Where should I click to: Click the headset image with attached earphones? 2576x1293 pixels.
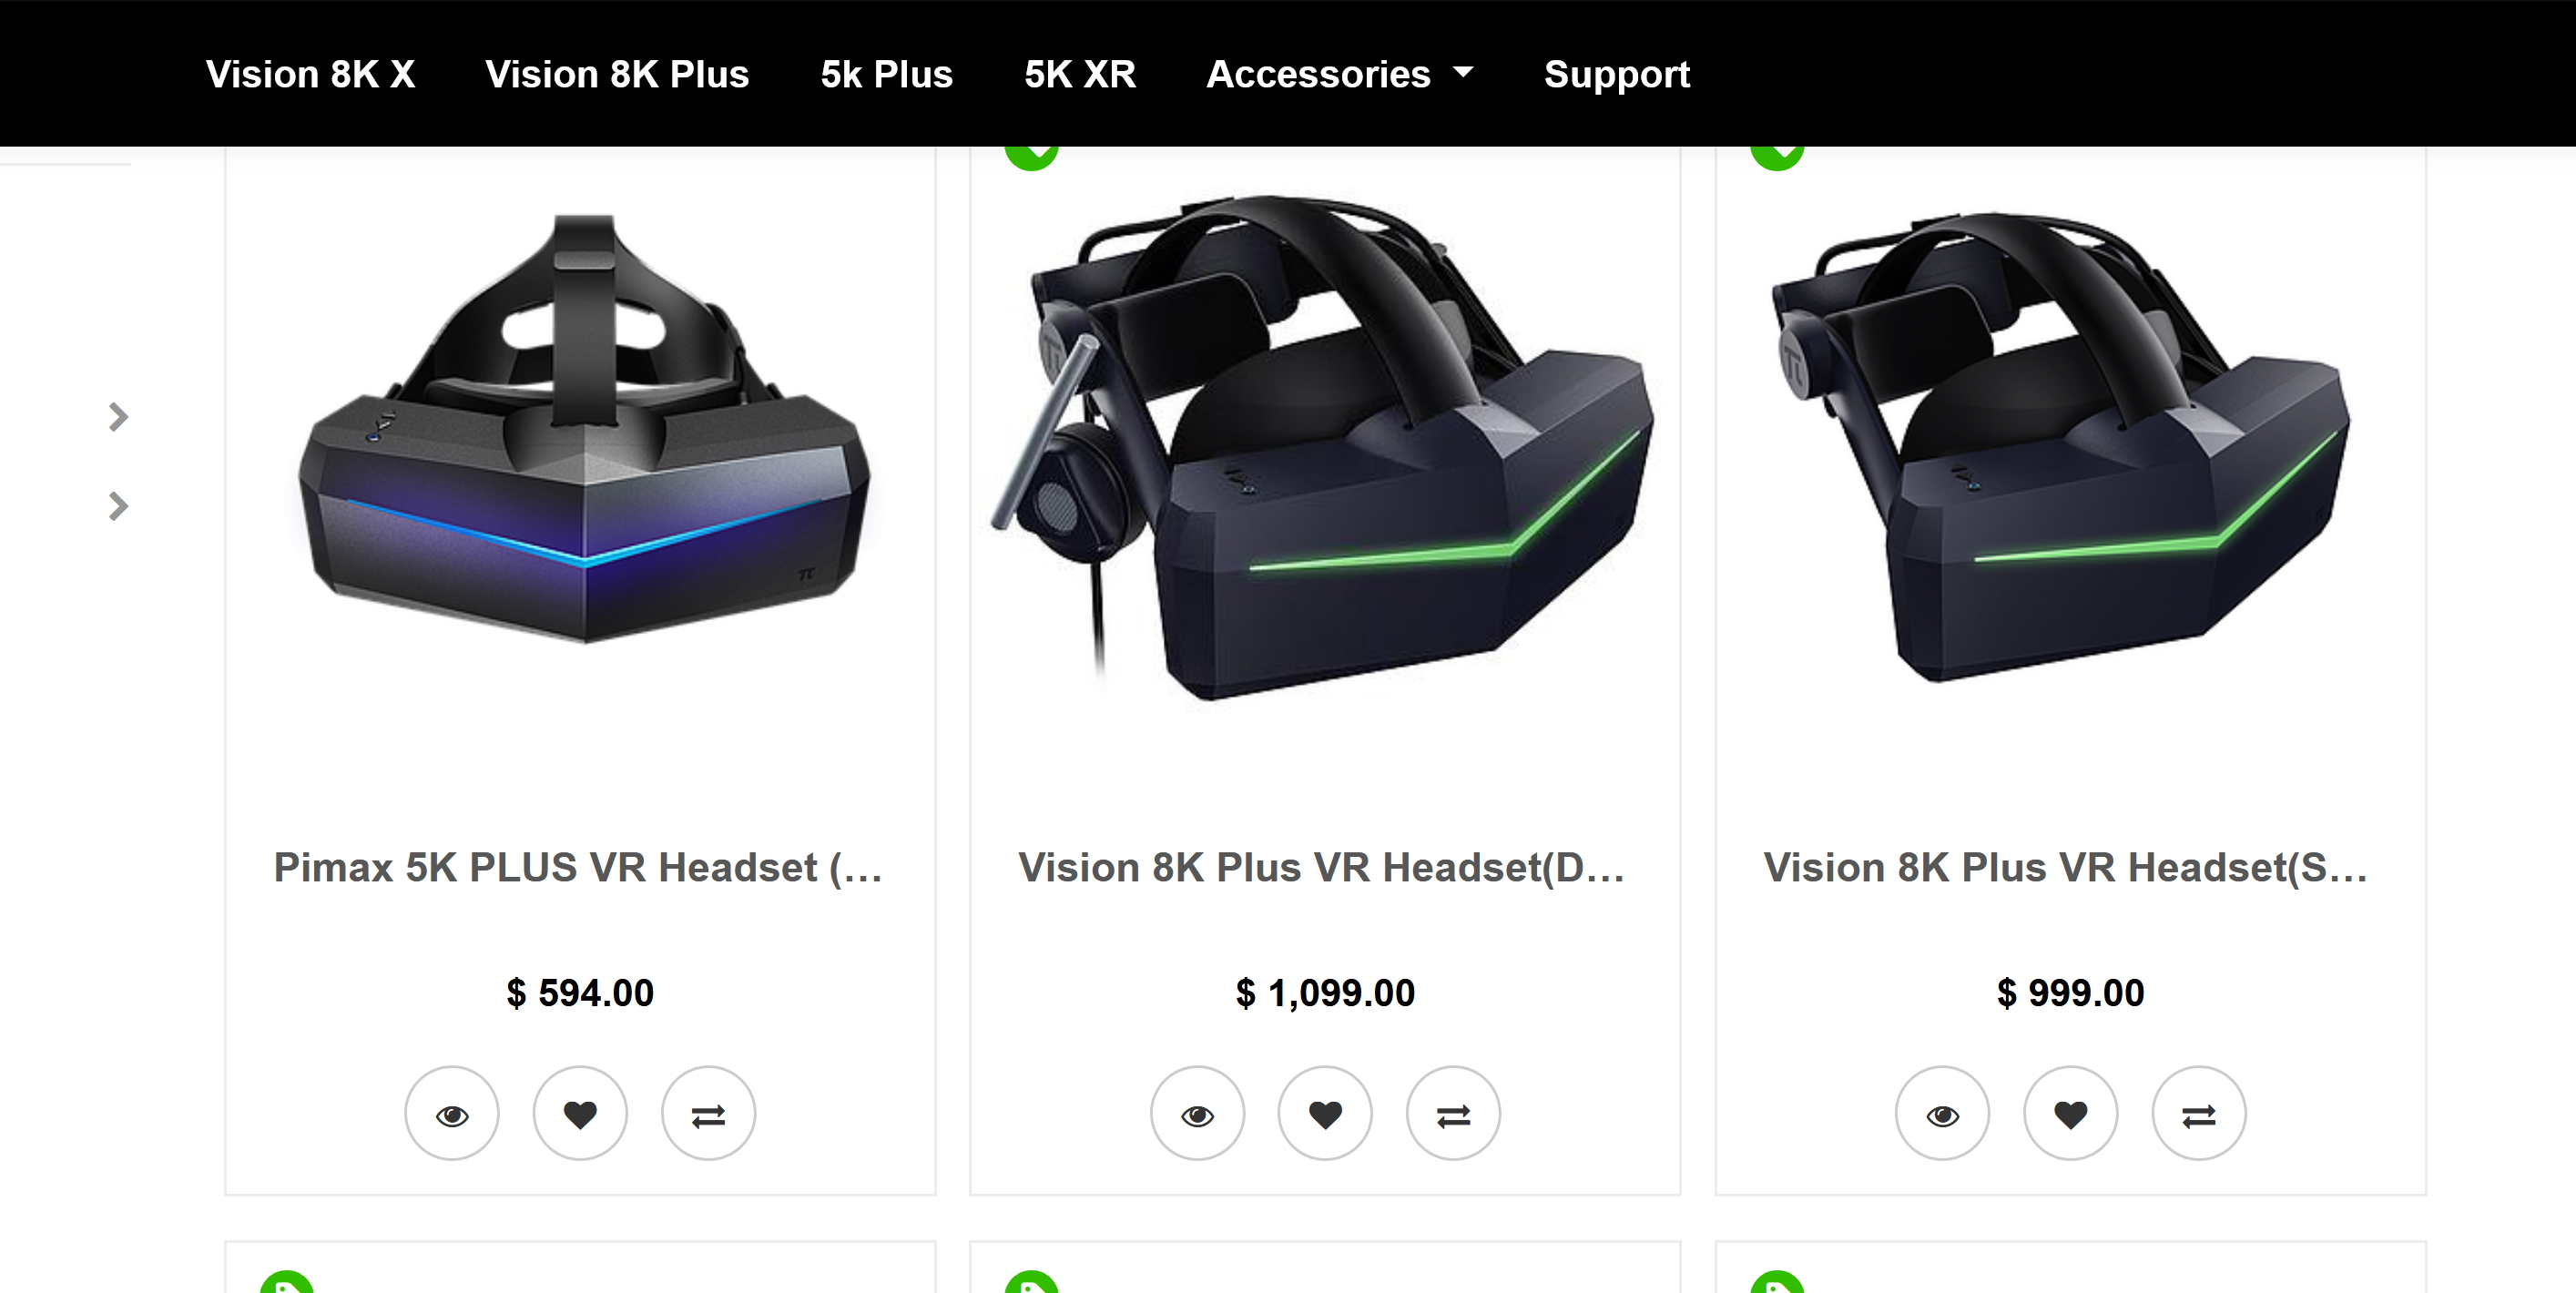pos(1322,447)
